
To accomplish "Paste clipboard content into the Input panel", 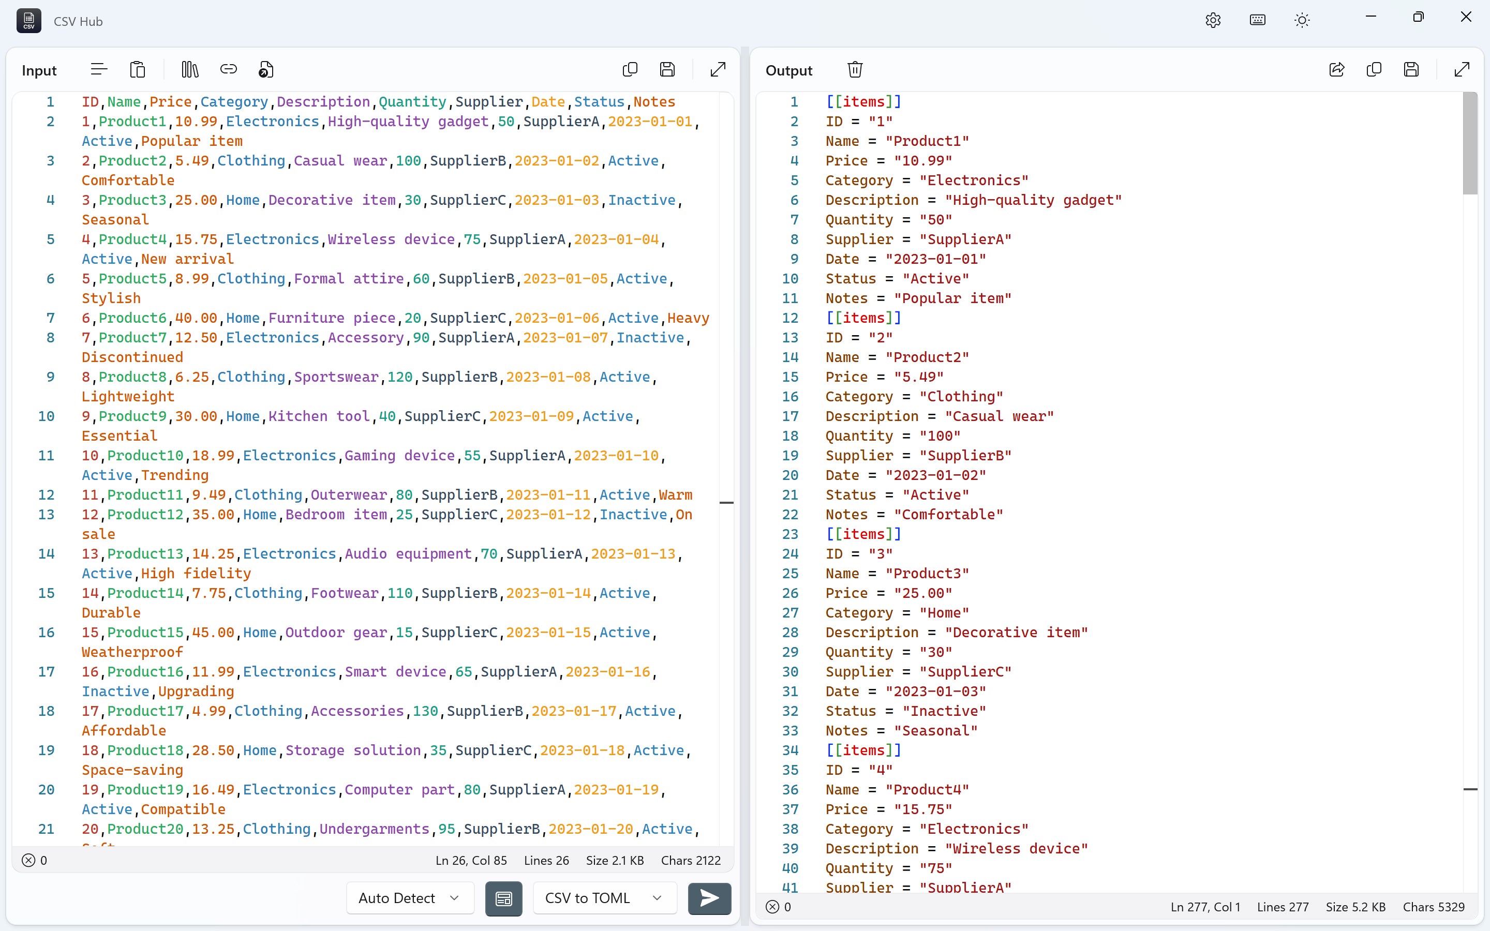I will click(x=137, y=69).
